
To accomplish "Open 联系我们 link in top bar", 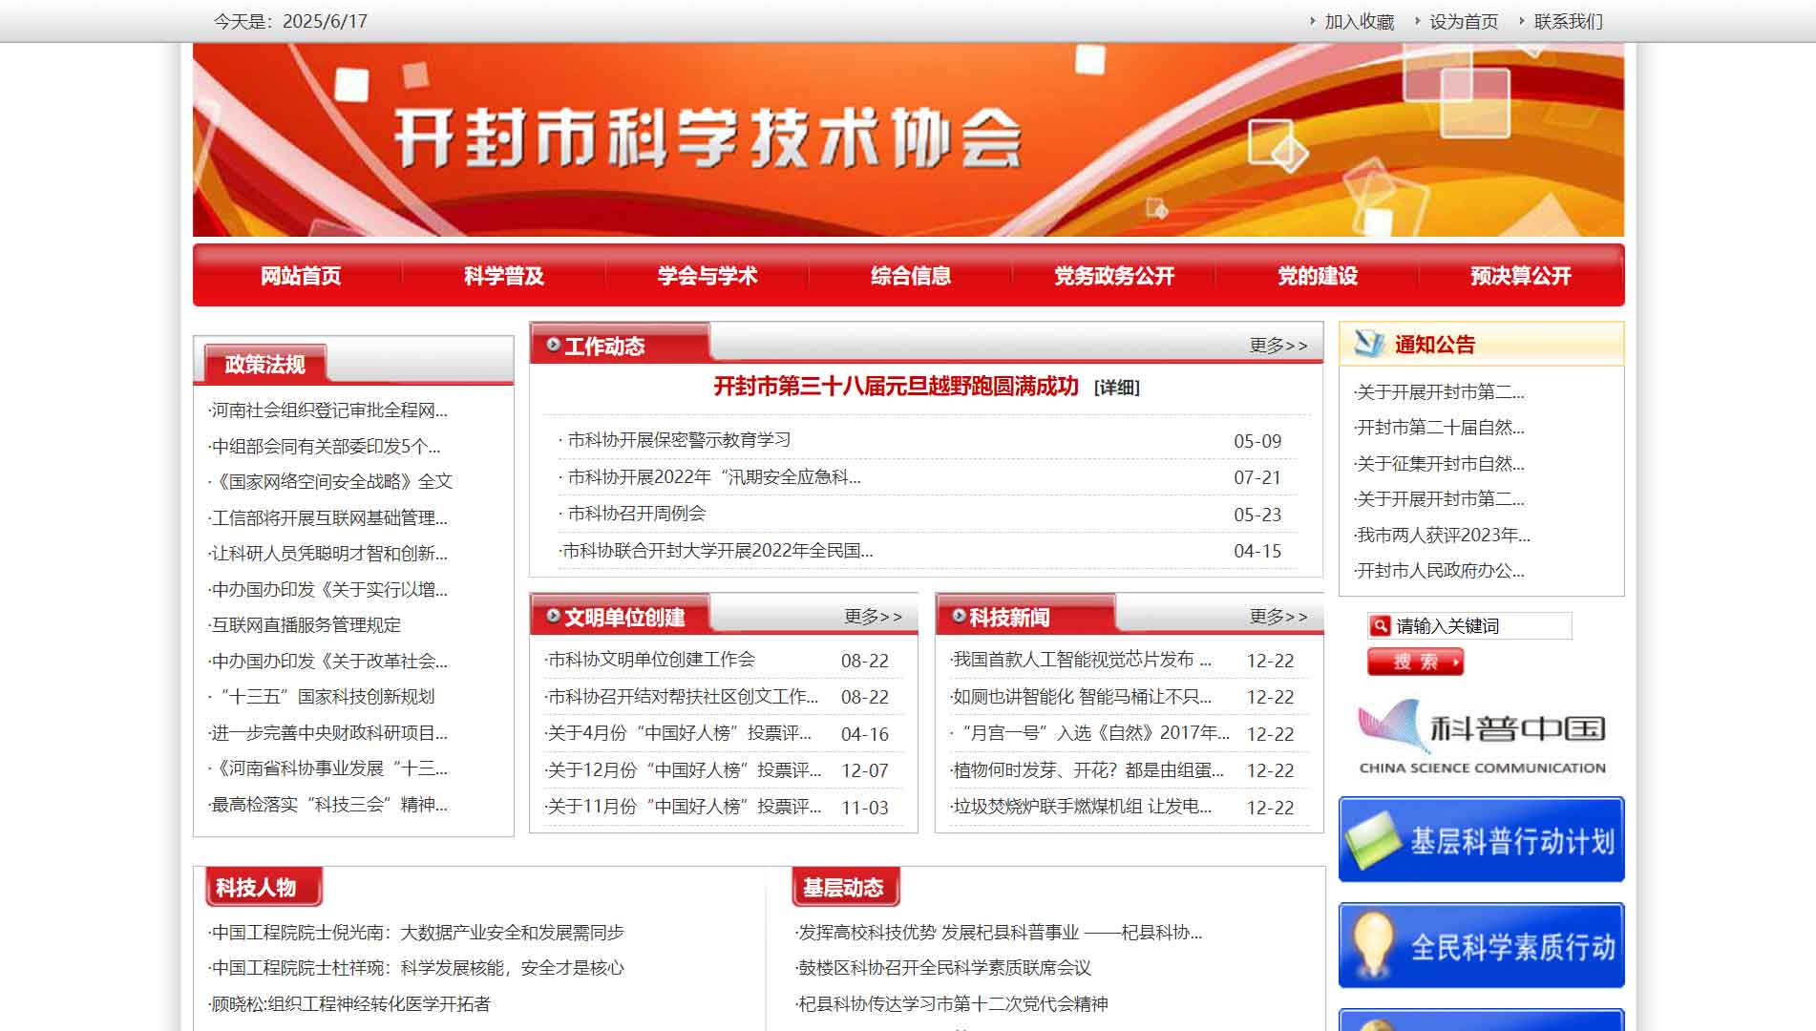I will (x=1569, y=21).
